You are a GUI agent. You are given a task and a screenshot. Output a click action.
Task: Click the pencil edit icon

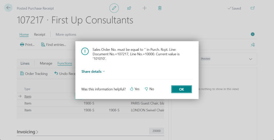coord(114,8)
